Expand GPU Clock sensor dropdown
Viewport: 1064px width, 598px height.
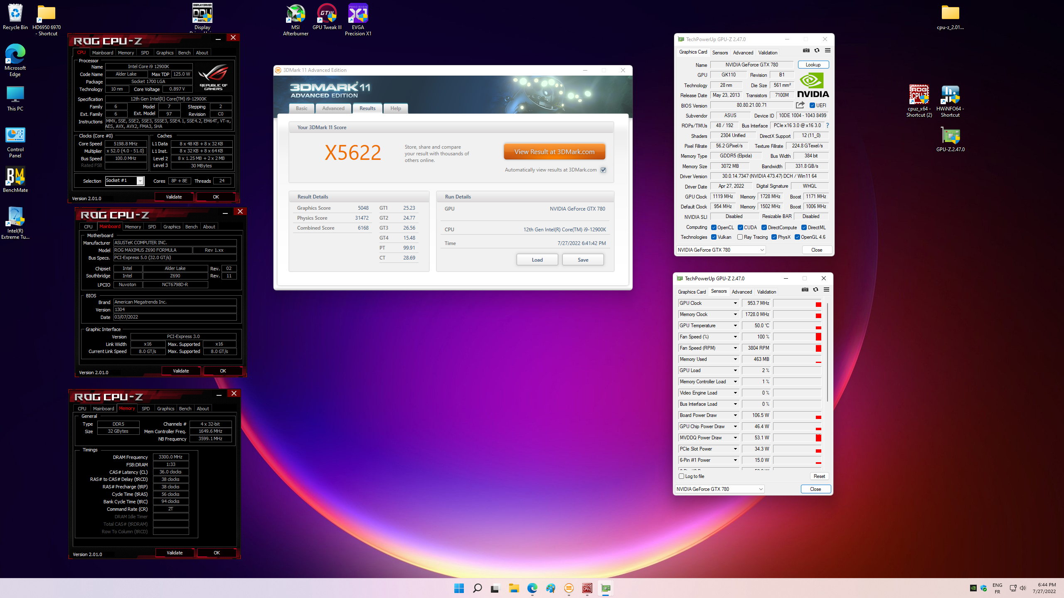pos(735,303)
